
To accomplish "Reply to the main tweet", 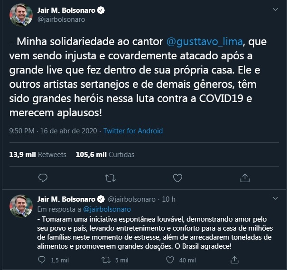I will (43, 178).
